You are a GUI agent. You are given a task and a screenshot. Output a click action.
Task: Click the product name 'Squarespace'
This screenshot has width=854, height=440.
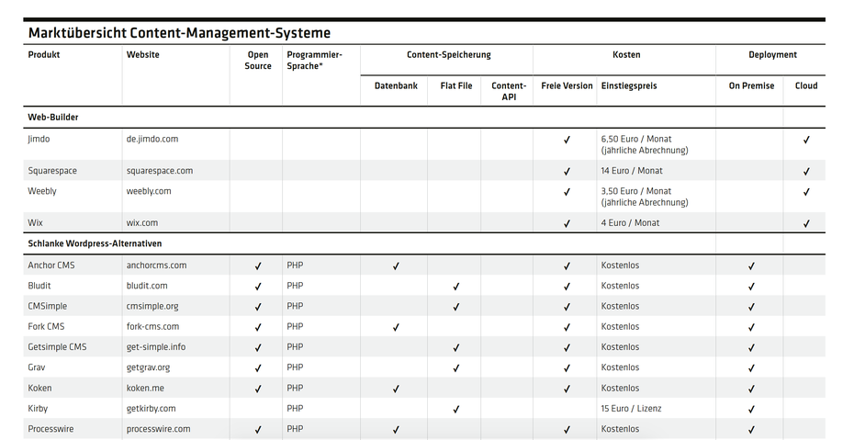(52, 171)
